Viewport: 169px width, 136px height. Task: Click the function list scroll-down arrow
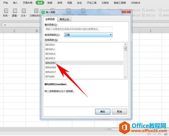pos(125,77)
